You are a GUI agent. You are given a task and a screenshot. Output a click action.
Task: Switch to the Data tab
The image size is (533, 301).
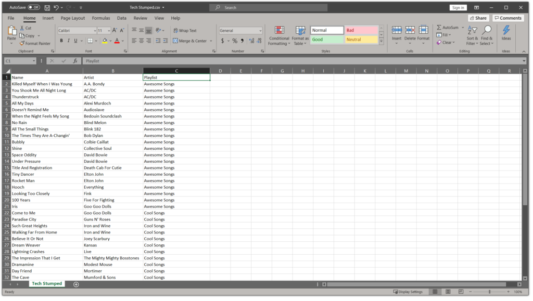(x=122, y=18)
